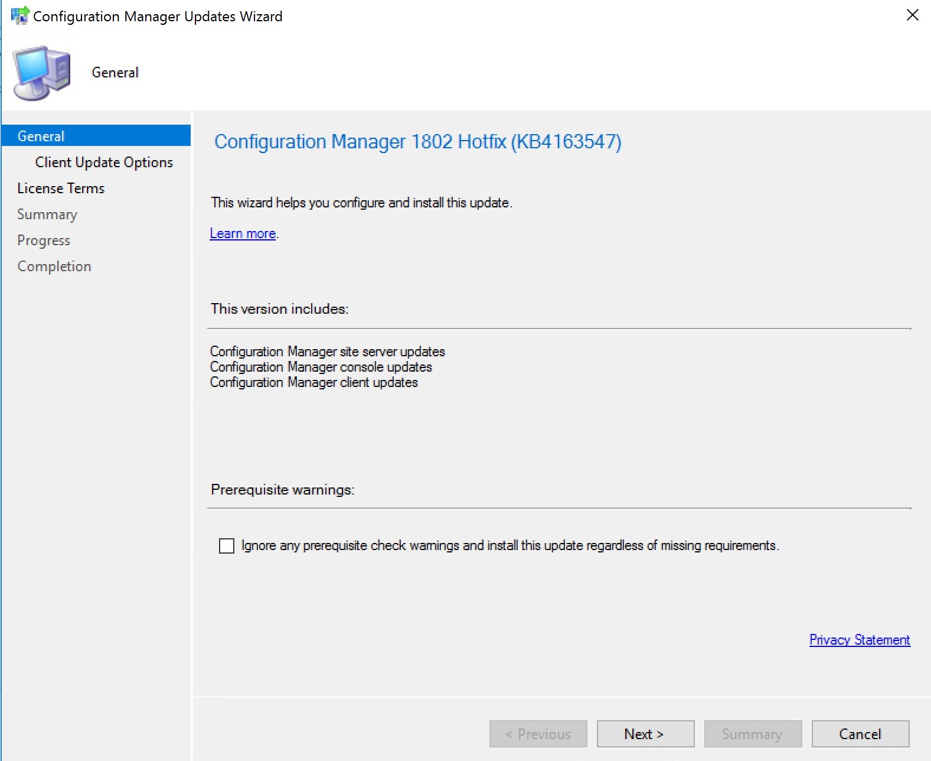Close the Updates Wizard window

[912, 15]
